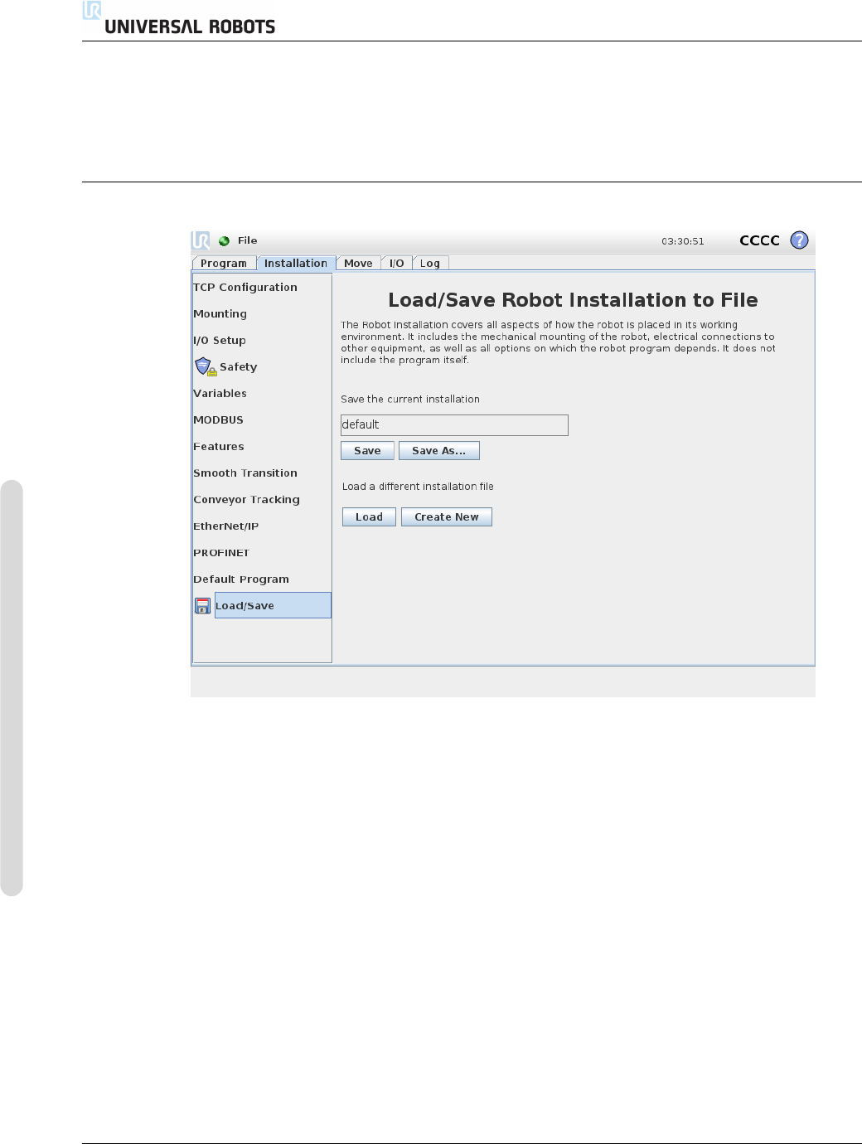Show the Log tab
Screen dimensions: 862x1144
coord(430,263)
